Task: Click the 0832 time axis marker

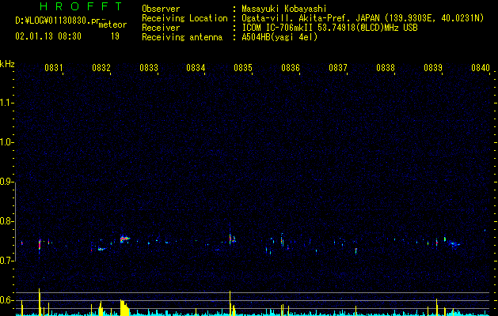Action: pos(101,68)
